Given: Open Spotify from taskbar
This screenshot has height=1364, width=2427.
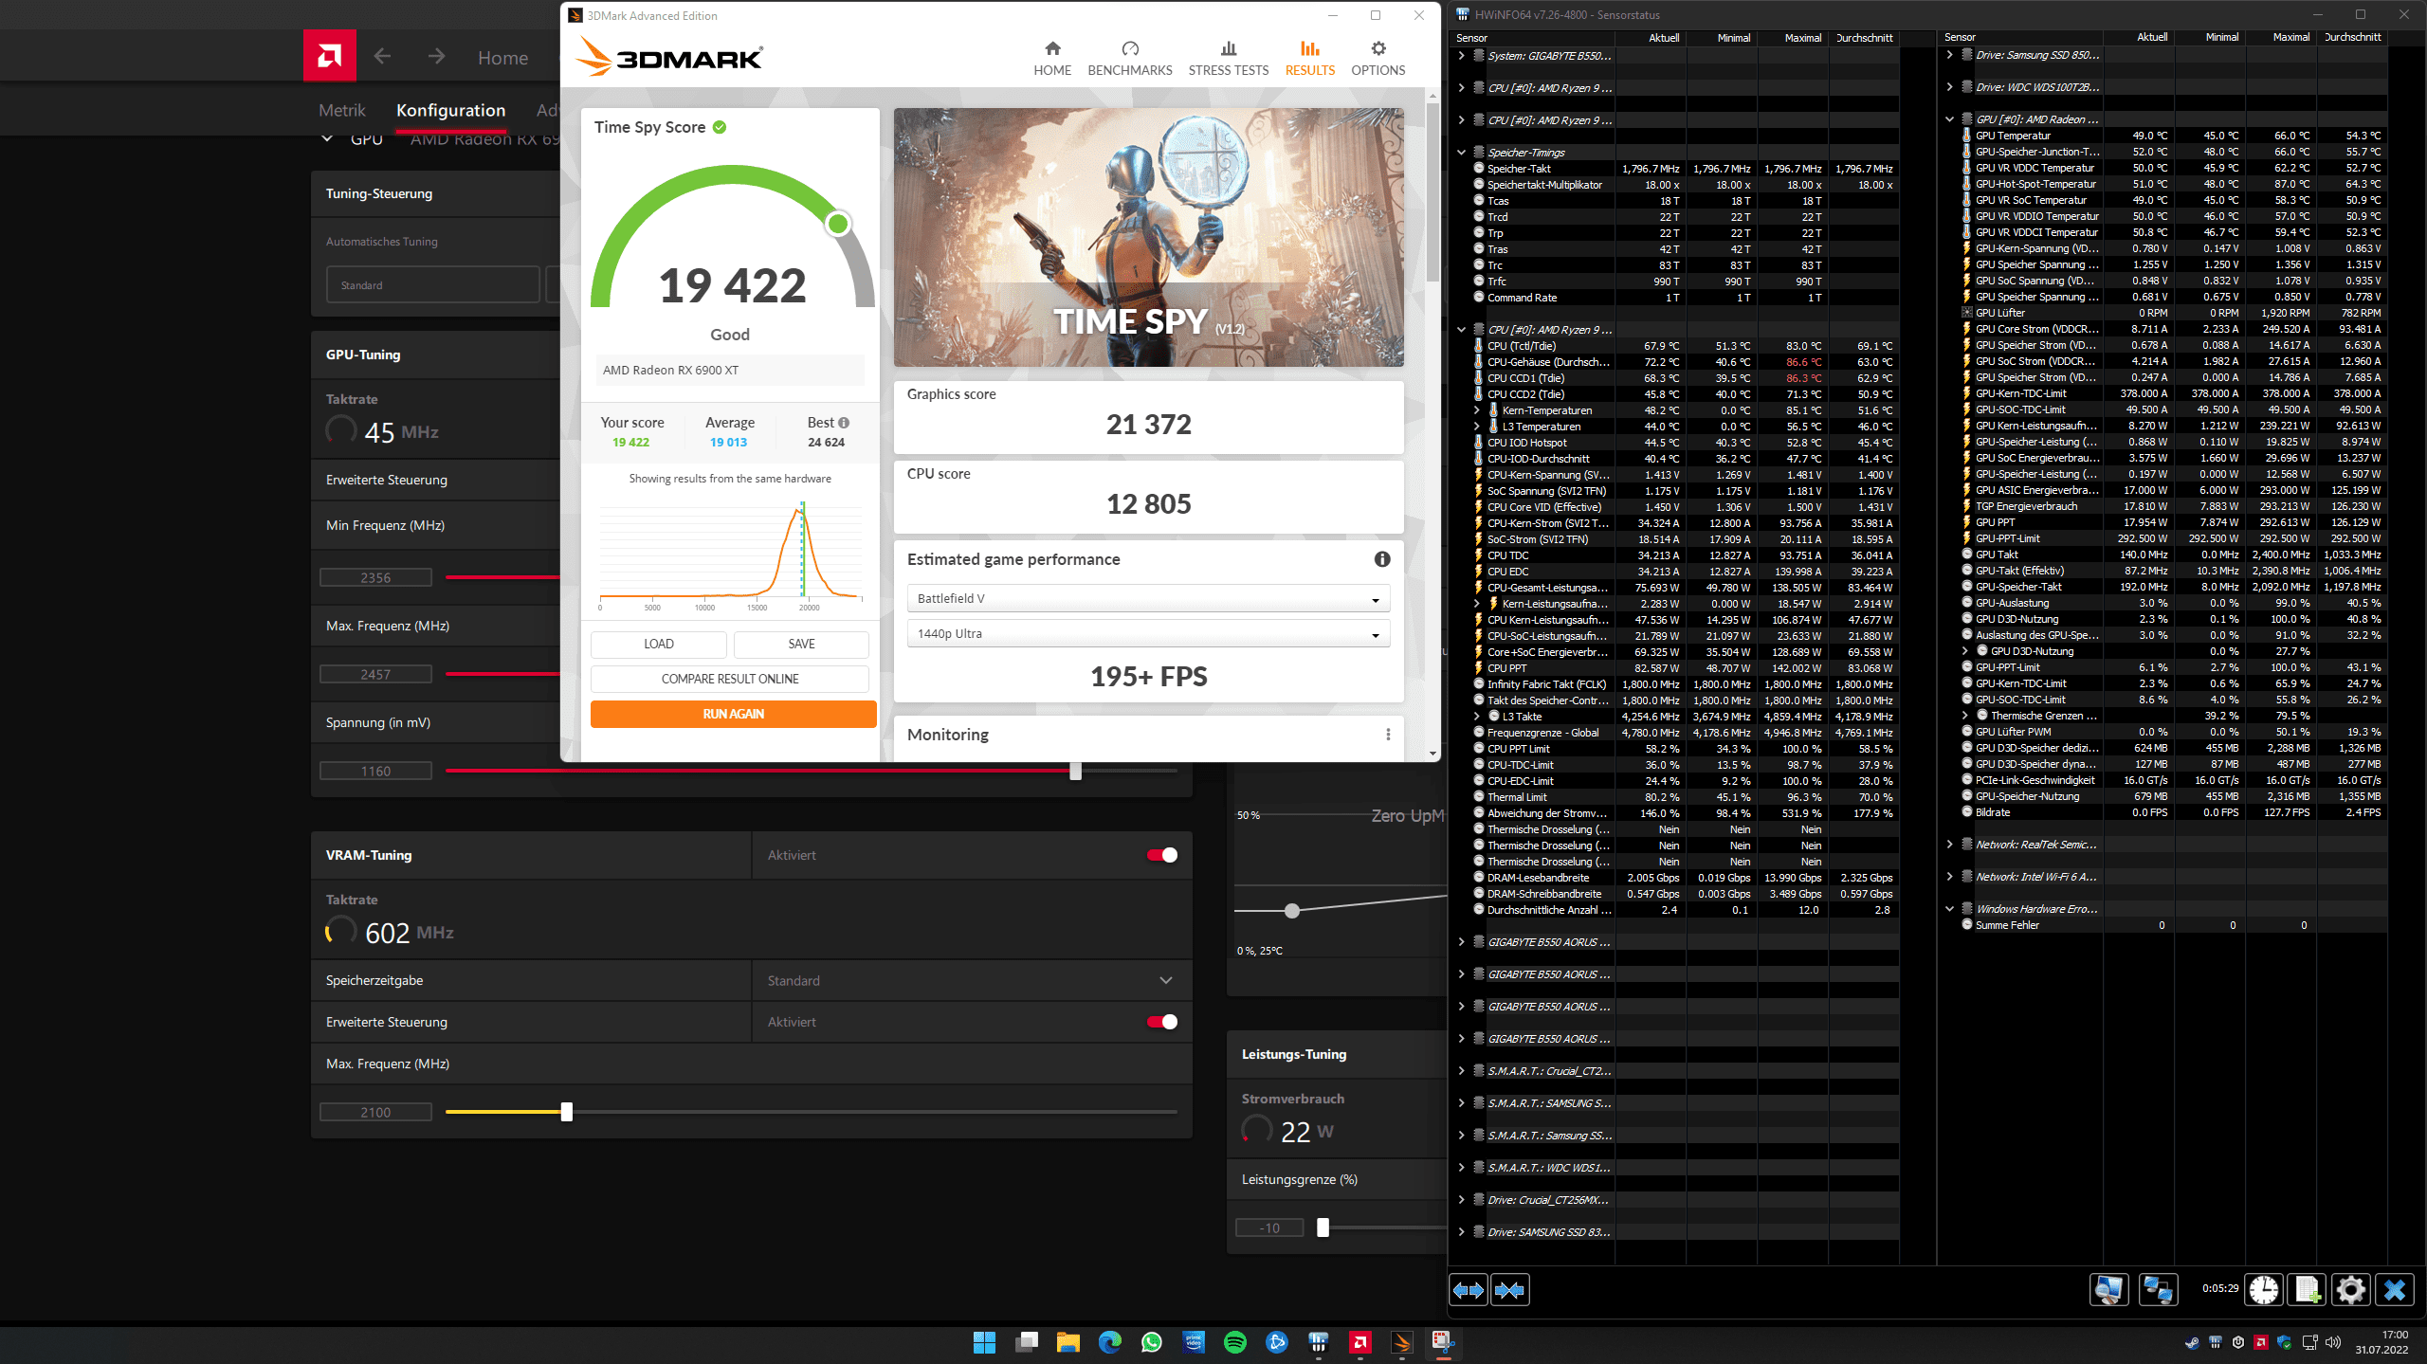Looking at the screenshot, I should tap(1234, 1342).
